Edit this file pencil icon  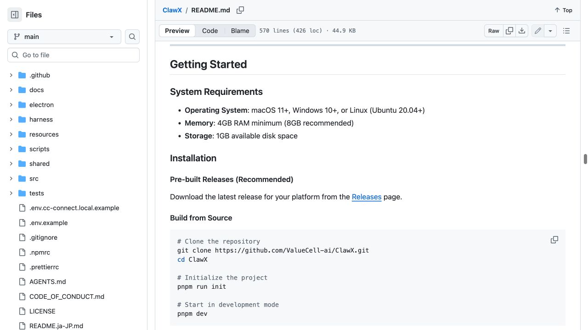(x=538, y=31)
